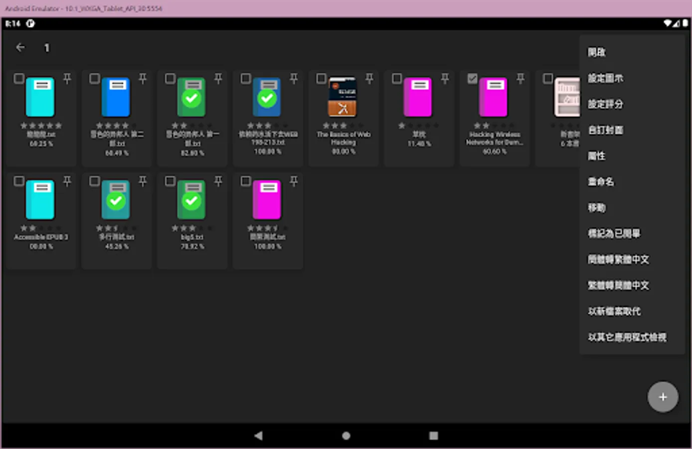Check the five-star cyan book's checkbox
Screen dimensions: 692x449
tap(19, 78)
